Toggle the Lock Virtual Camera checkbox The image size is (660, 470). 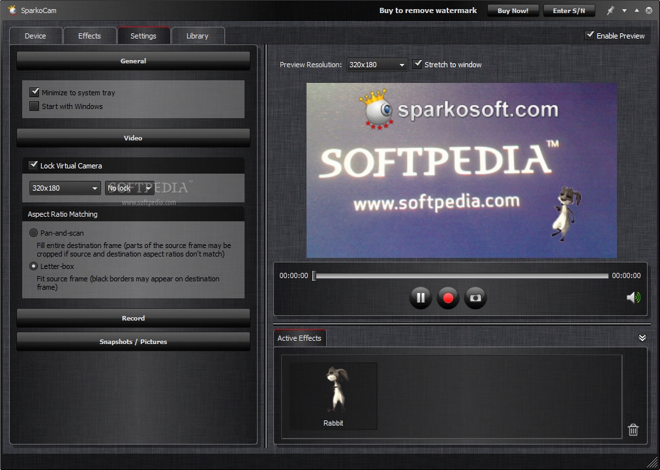click(x=33, y=165)
